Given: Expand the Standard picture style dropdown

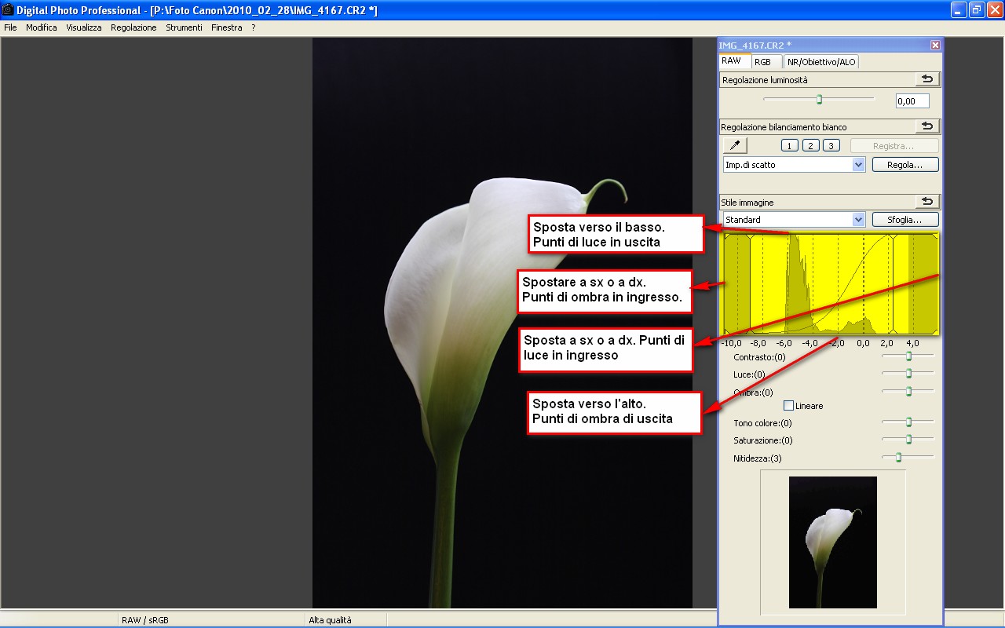Looking at the screenshot, I should (858, 220).
